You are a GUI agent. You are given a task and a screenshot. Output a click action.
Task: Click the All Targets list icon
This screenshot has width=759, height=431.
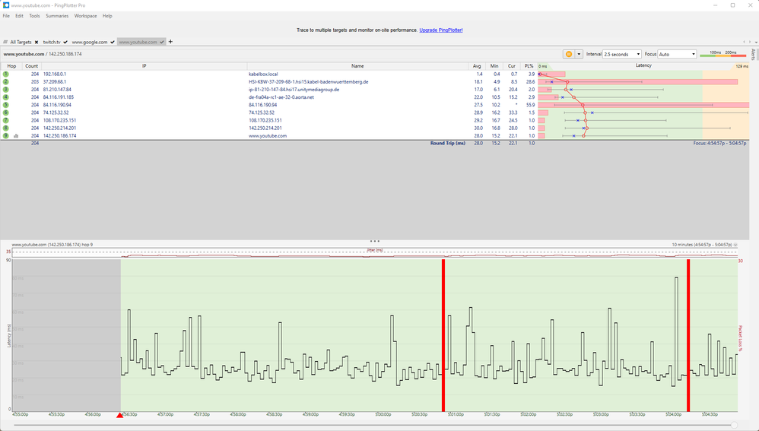pos(5,42)
